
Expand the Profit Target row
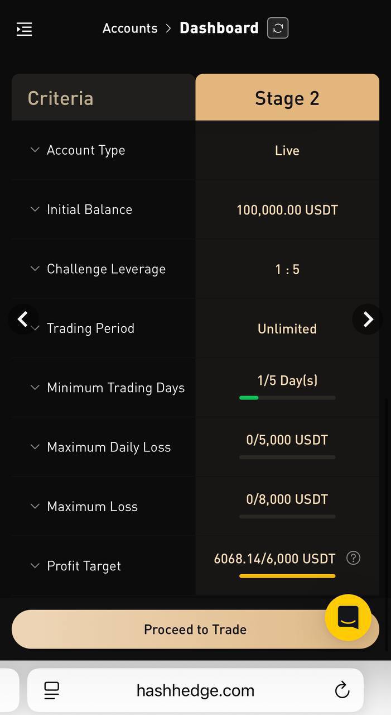[x=103, y=566]
